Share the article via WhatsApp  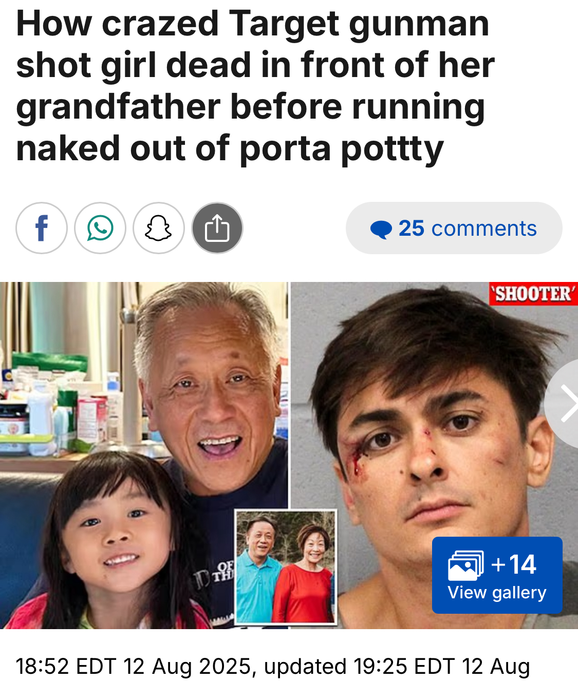(100, 228)
